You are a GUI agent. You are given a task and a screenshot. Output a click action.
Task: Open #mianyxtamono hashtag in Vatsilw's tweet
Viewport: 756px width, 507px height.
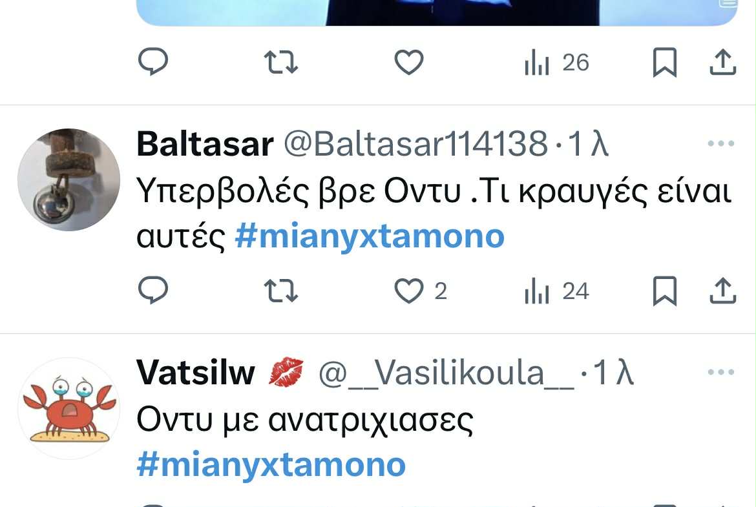pyautogui.click(x=271, y=465)
